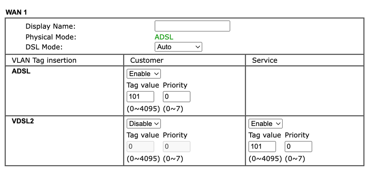Click the Display Name label
Image resolution: width=370 pixels, height=171 pixels.
coord(50,26)
